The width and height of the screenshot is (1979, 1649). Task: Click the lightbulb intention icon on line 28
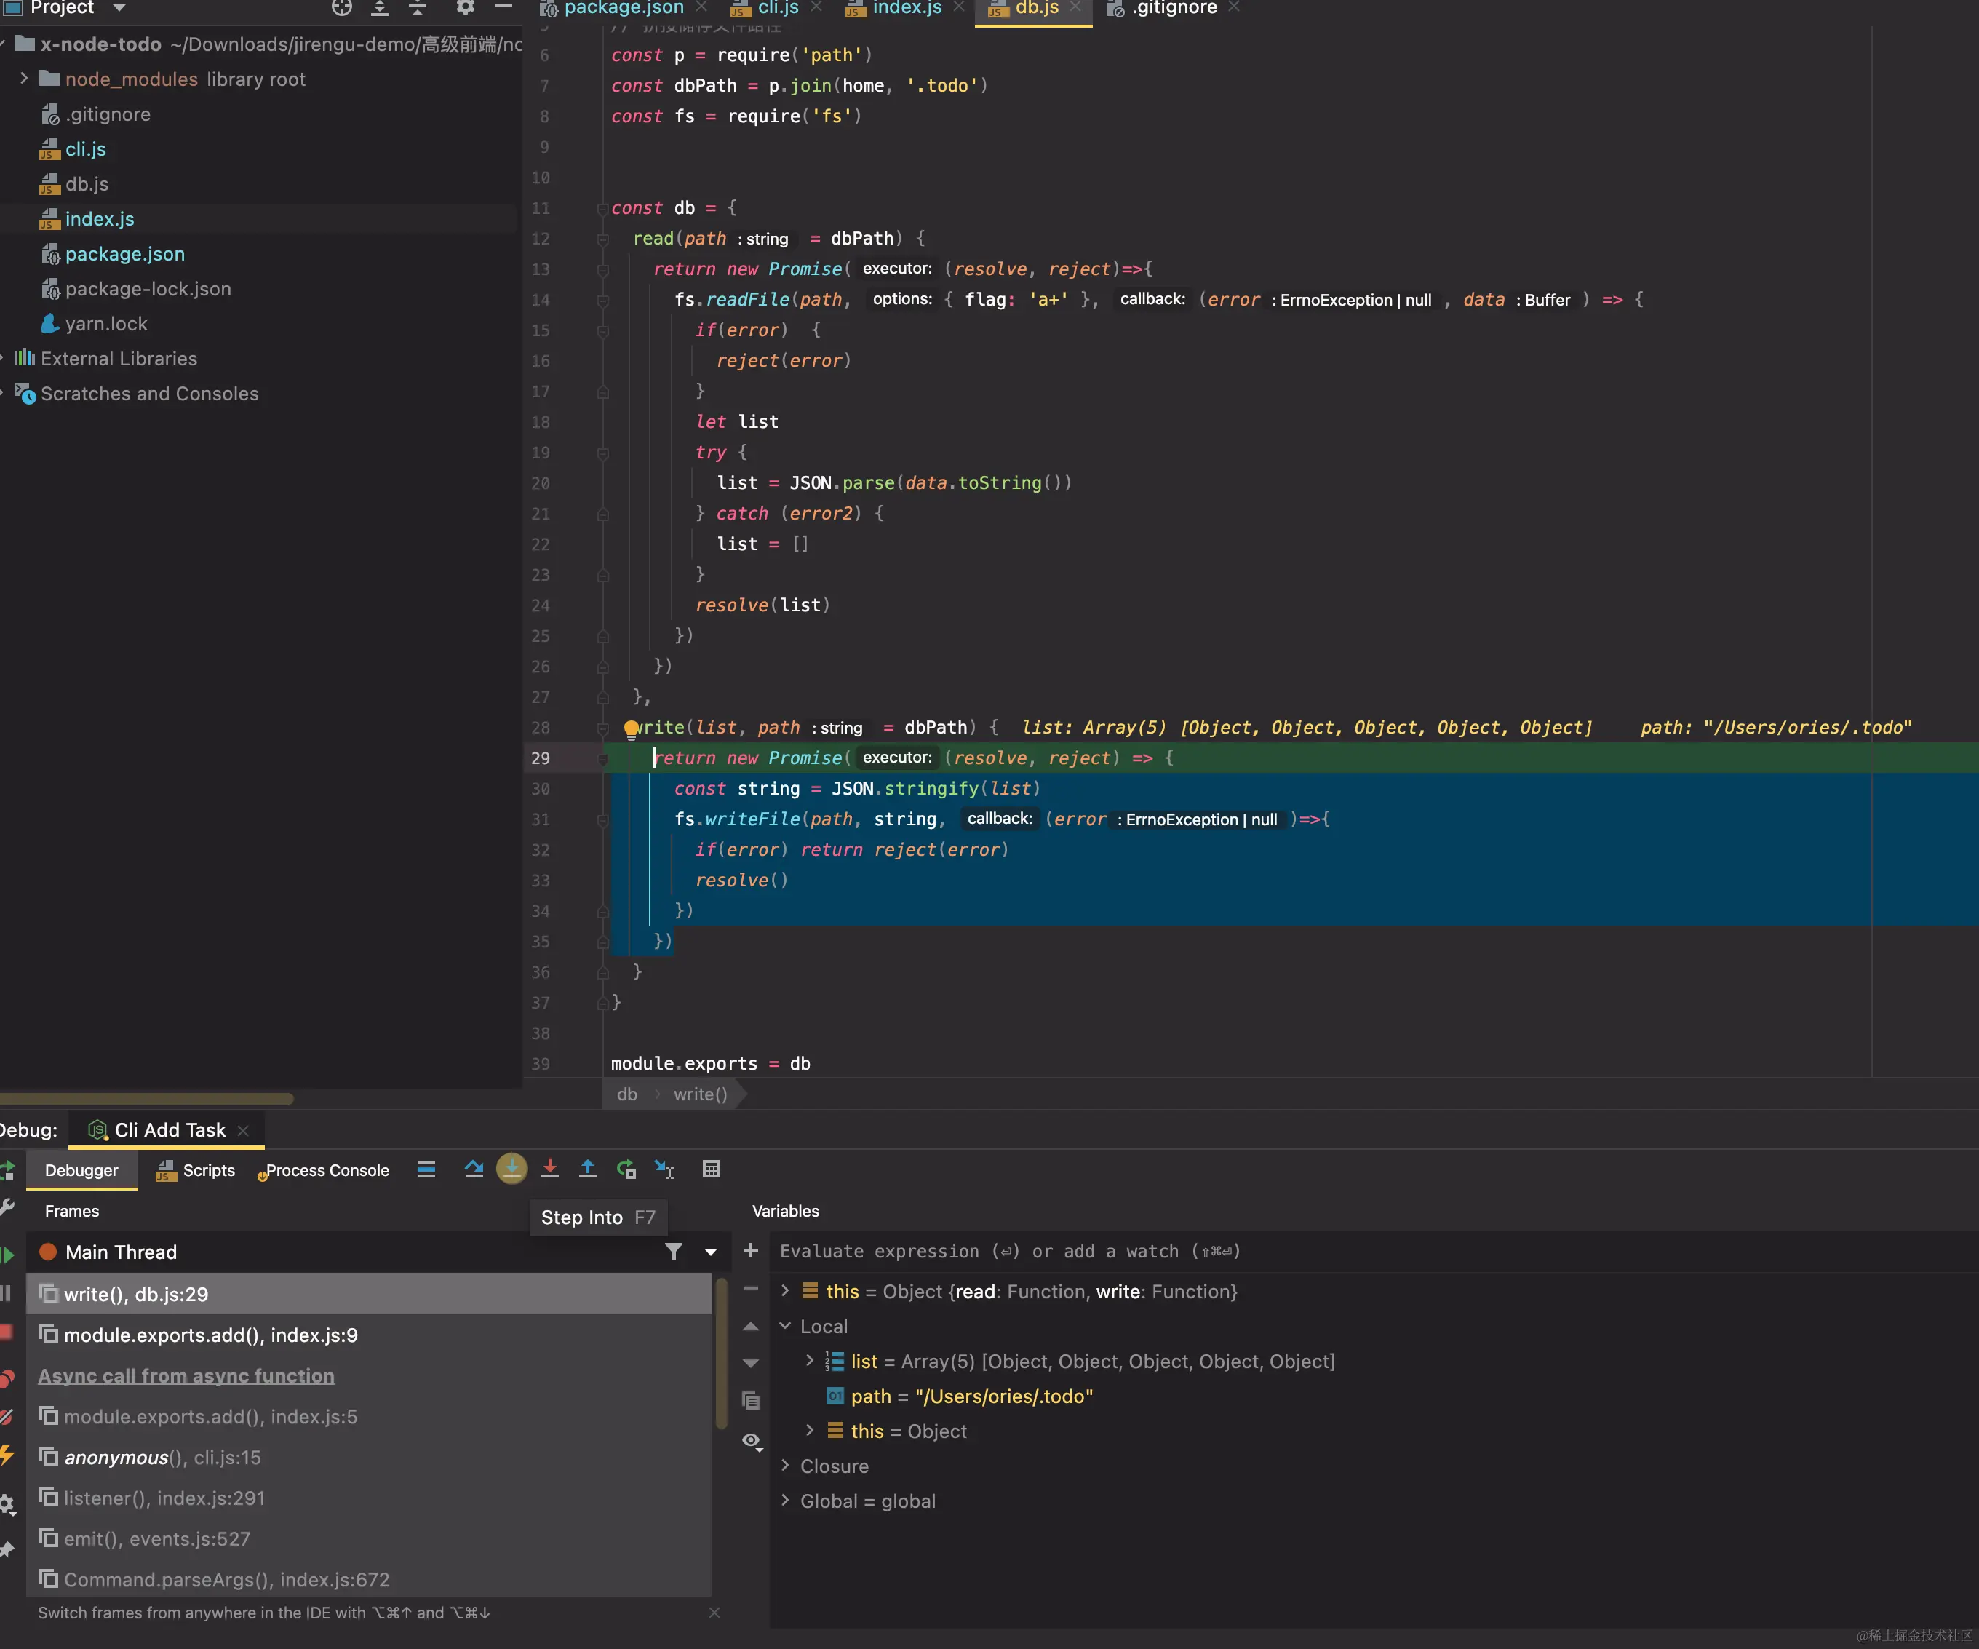point(632,728)
